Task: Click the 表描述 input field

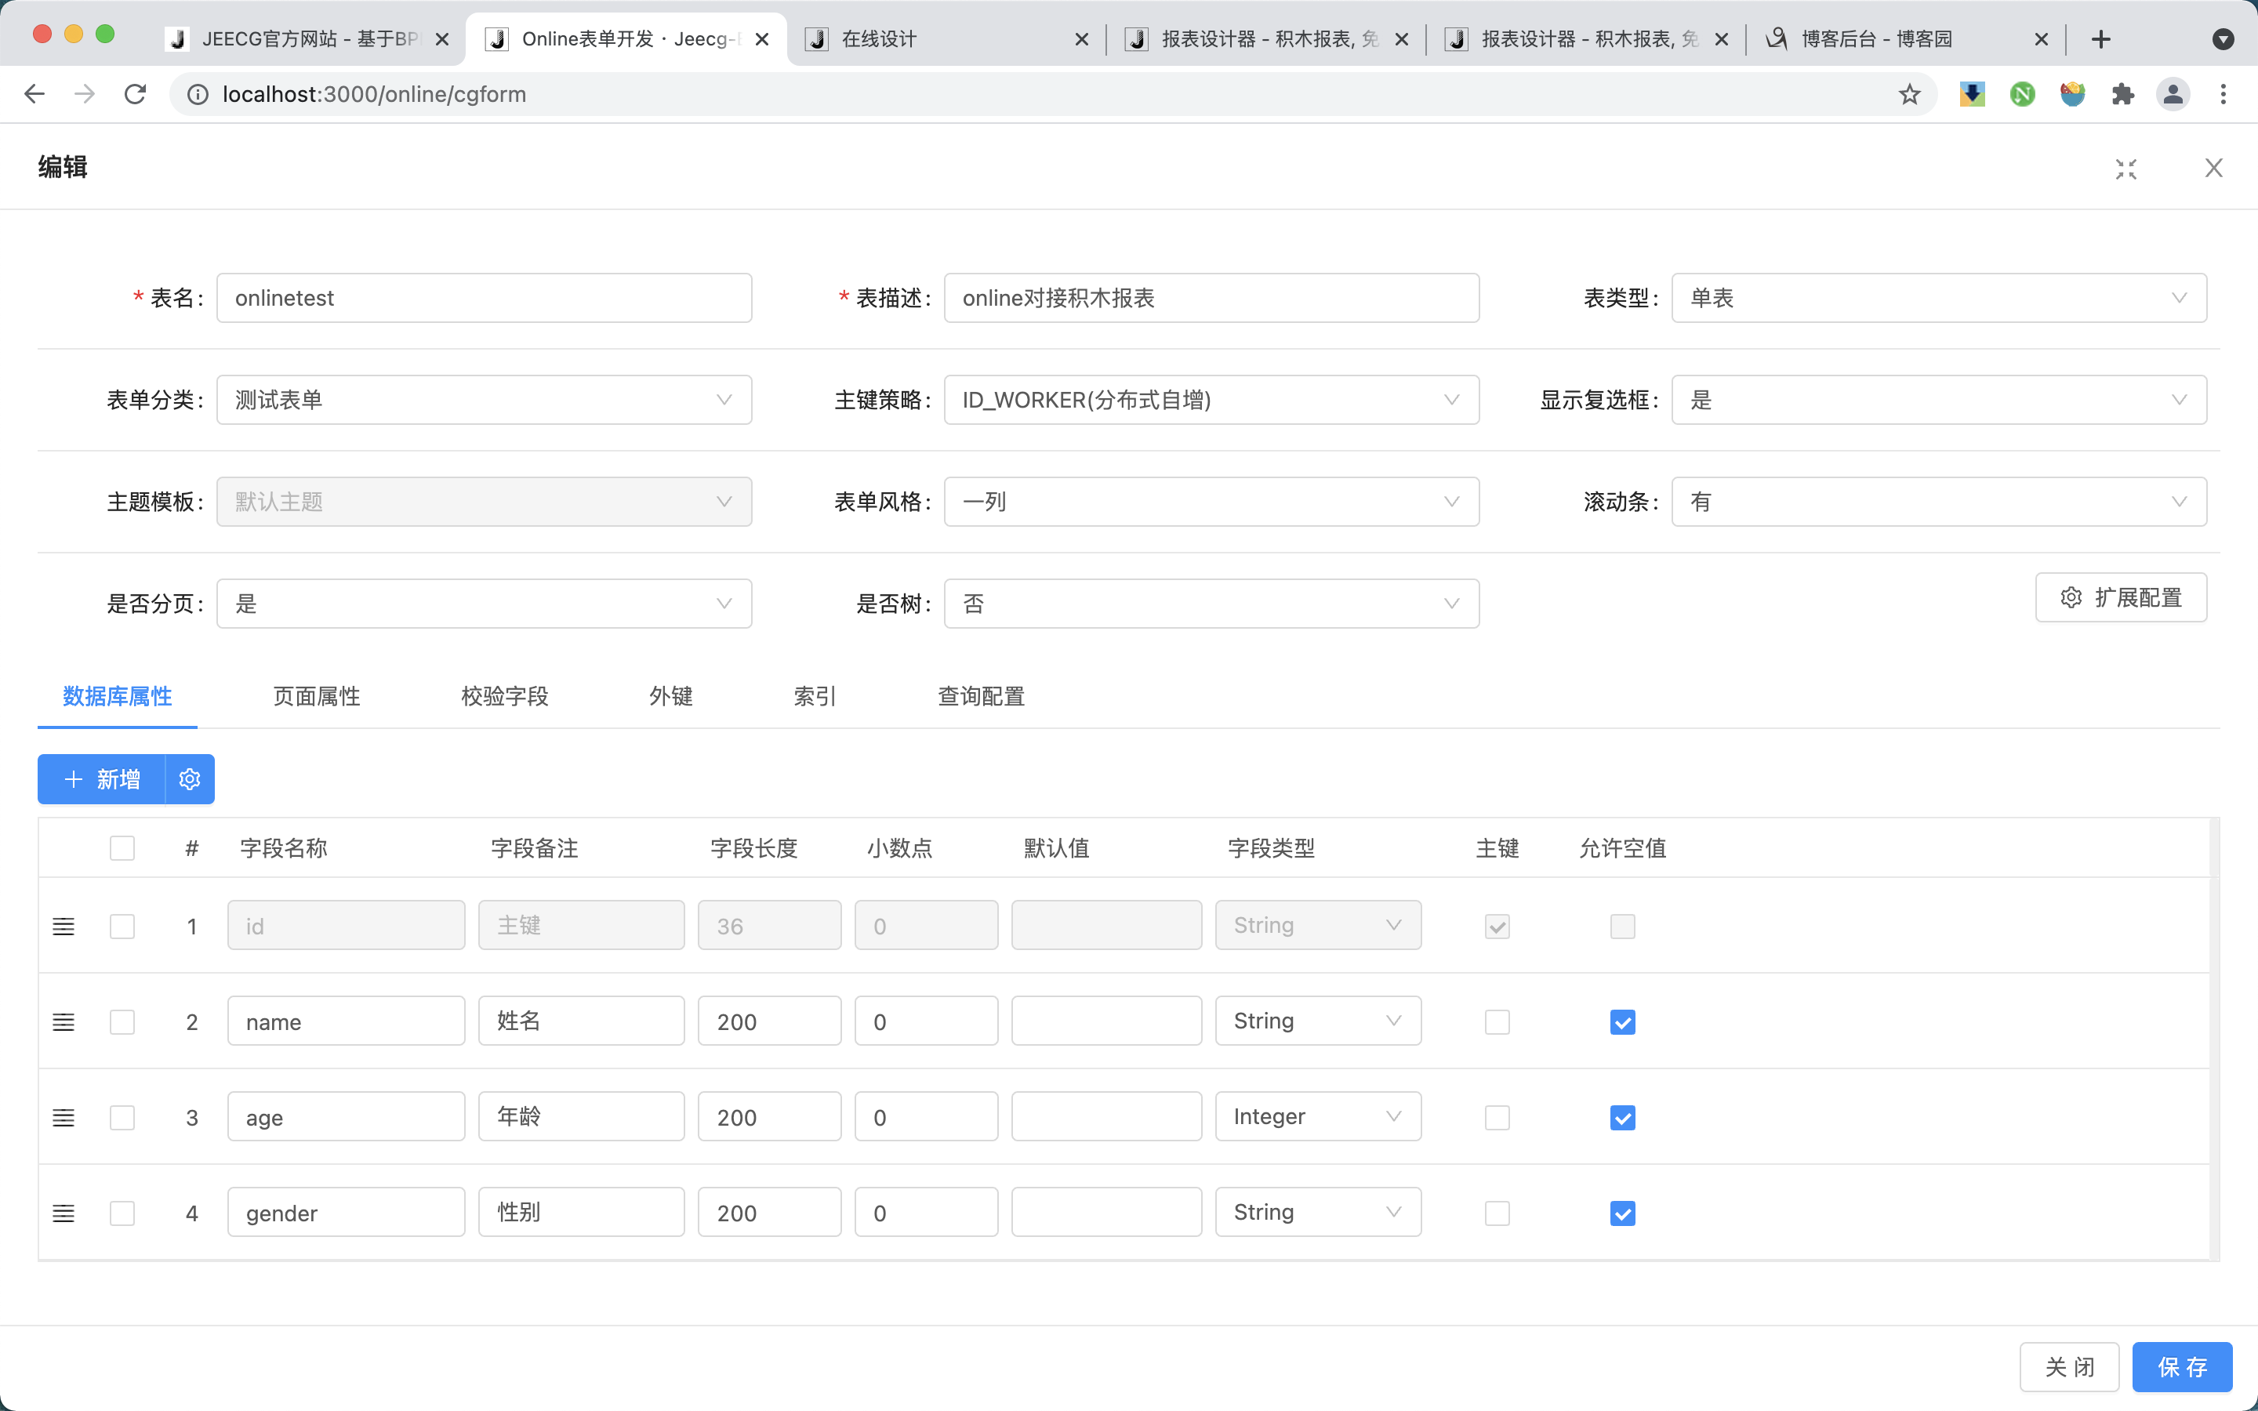Action: click(1211, 298)
